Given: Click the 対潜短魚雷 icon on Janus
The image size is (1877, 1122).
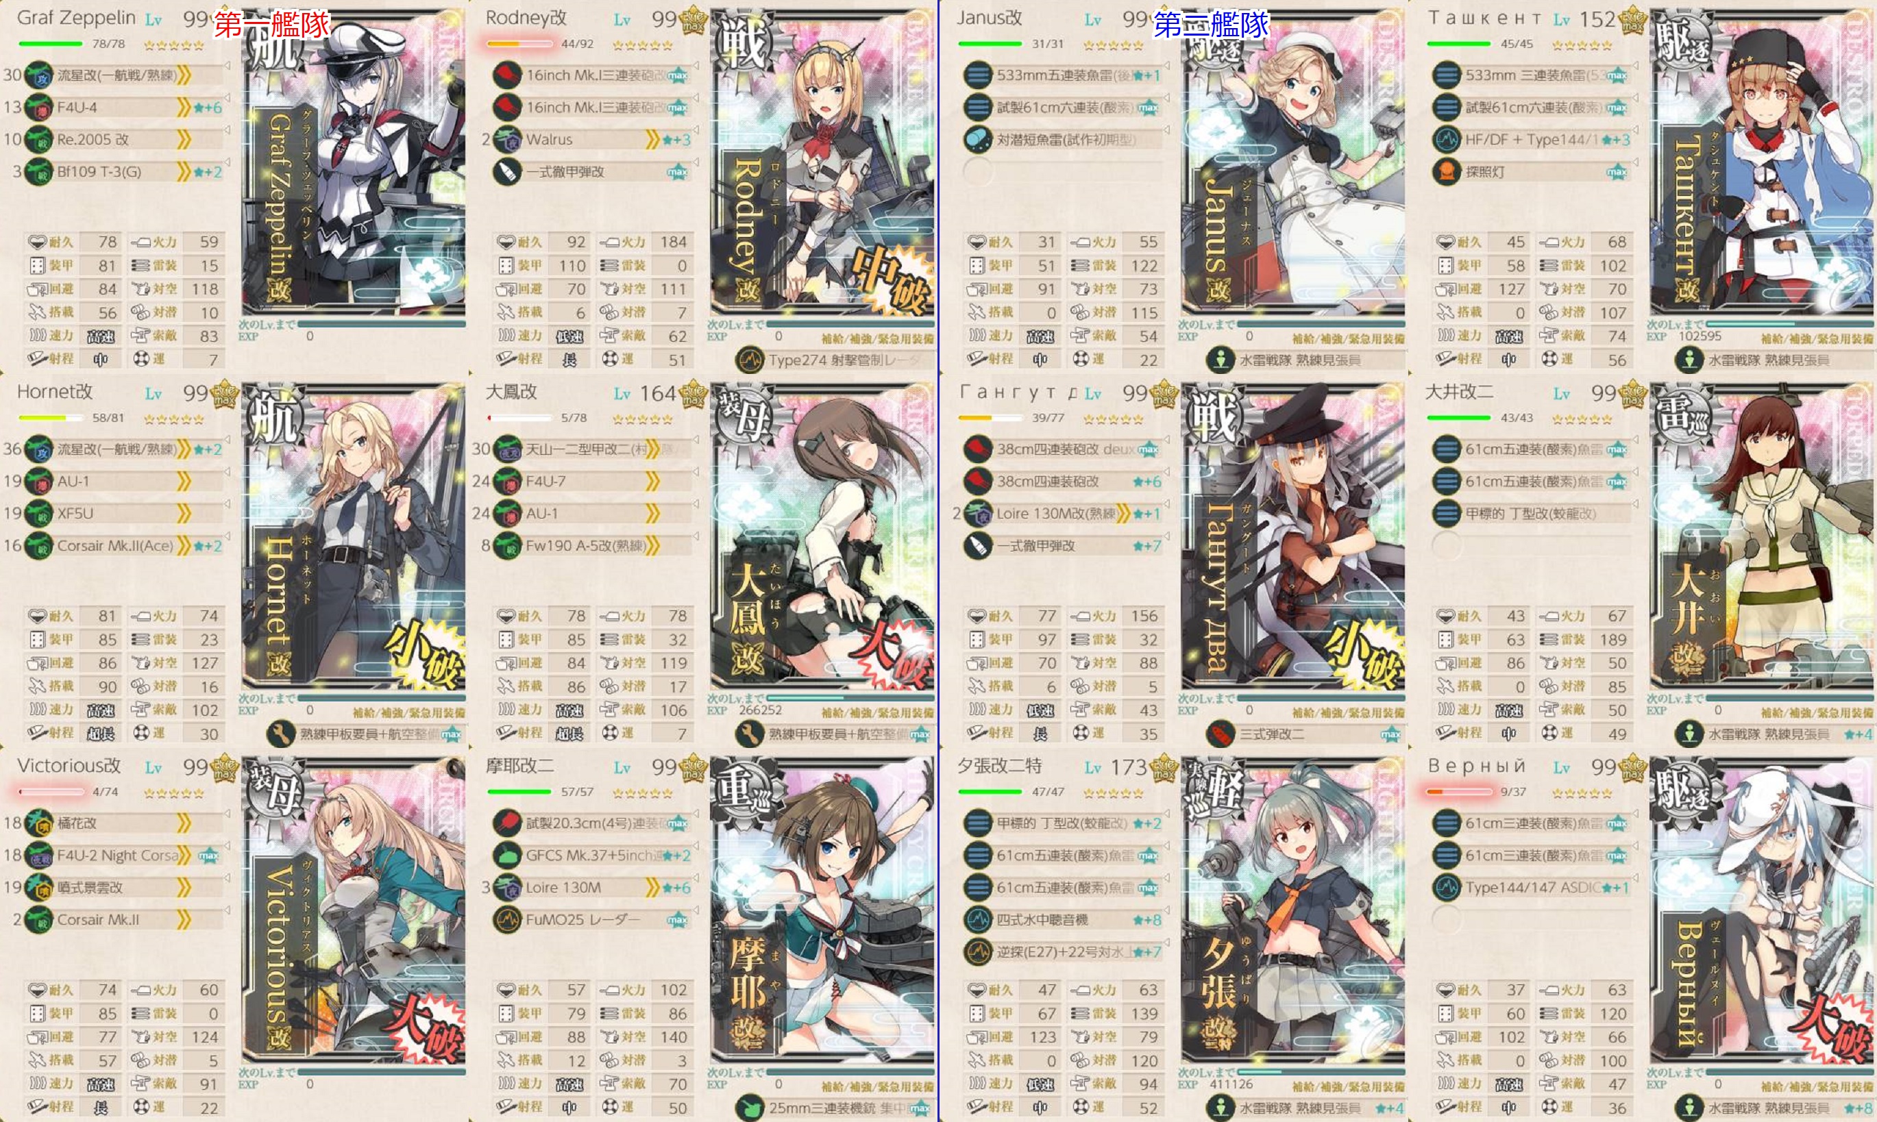Looking at the screenshot, I should (x=977, y=139).
